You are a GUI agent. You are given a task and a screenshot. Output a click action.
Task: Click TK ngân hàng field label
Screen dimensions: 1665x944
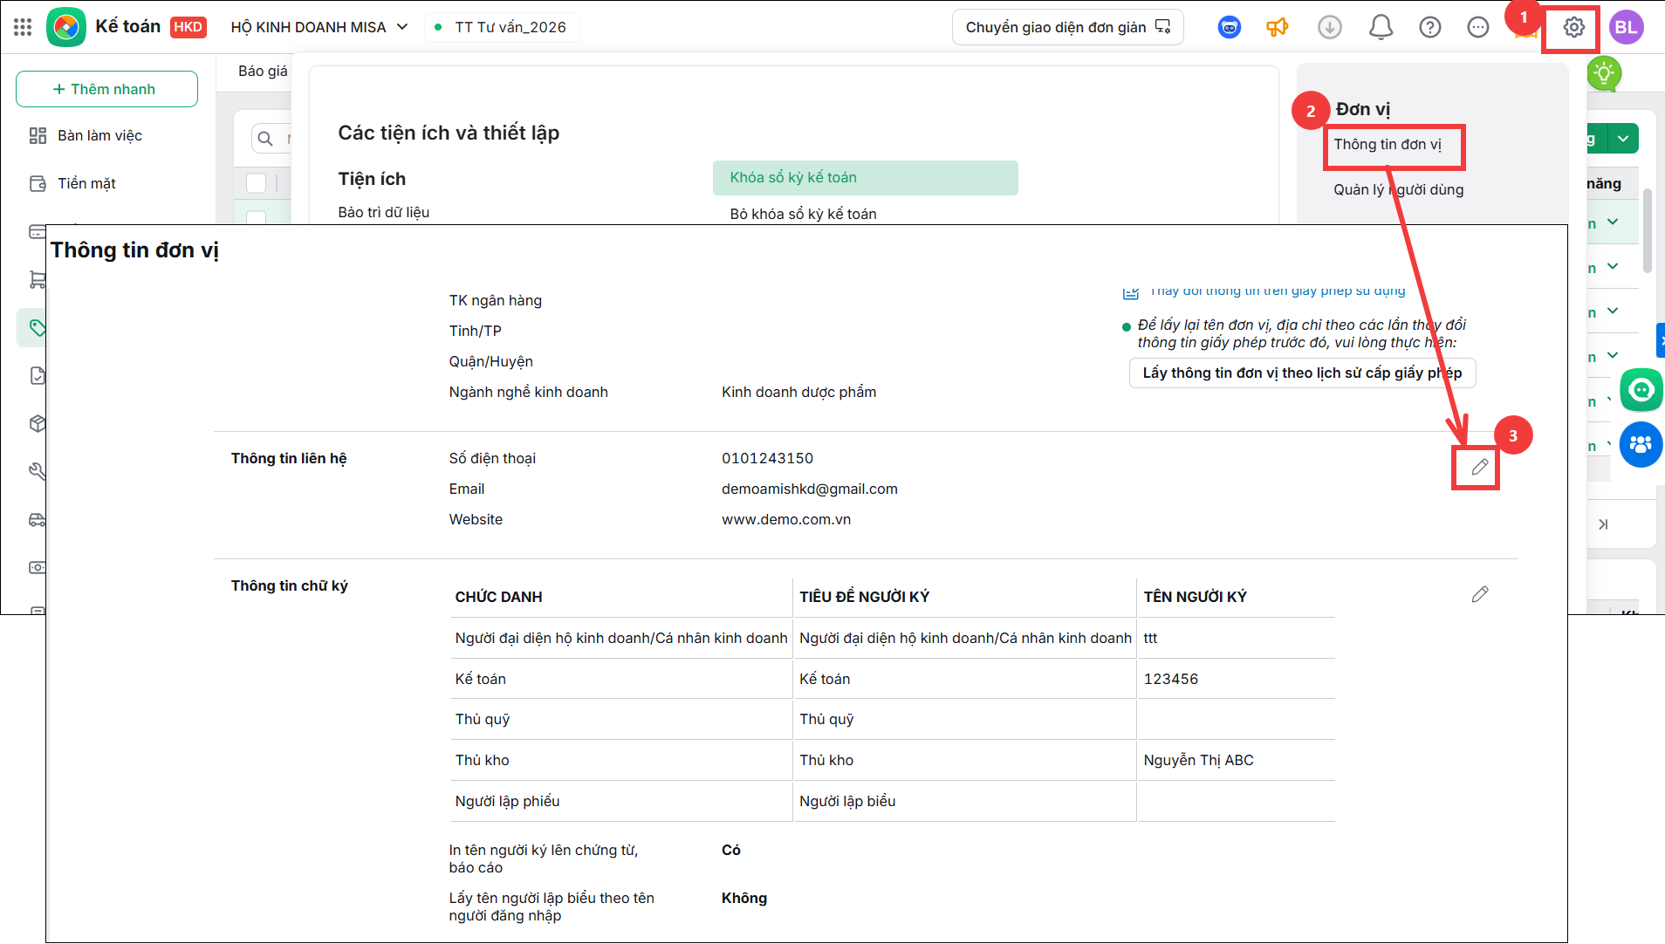point(495,300)
